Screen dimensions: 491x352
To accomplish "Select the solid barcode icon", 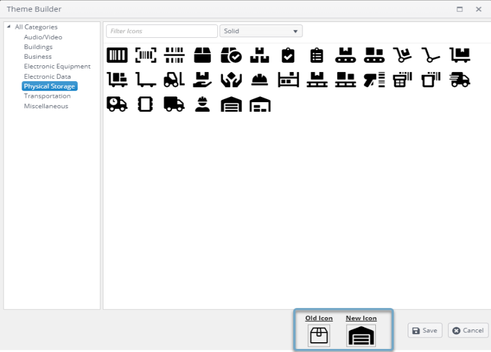I will (117, 56).
